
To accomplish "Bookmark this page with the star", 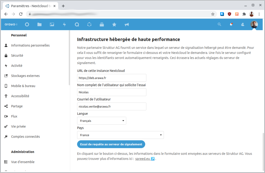I will [213, 14].
